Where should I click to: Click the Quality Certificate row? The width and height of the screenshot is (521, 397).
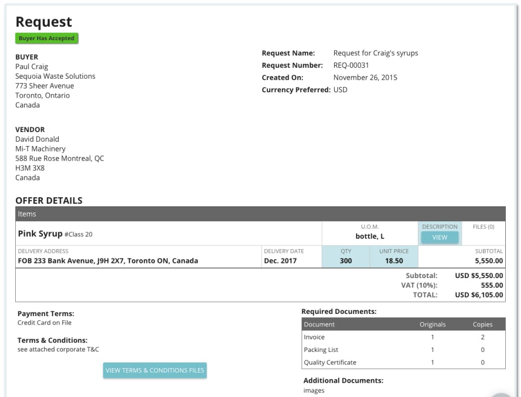(x=403, y=362)
